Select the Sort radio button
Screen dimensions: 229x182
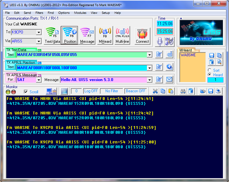pyautogui.click(x=210, y=70)
